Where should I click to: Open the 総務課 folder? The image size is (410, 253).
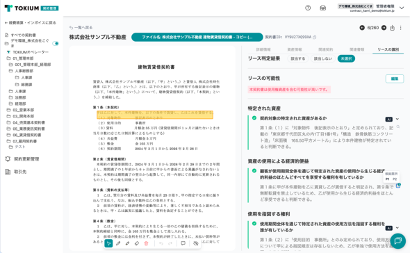coord(24,85)
